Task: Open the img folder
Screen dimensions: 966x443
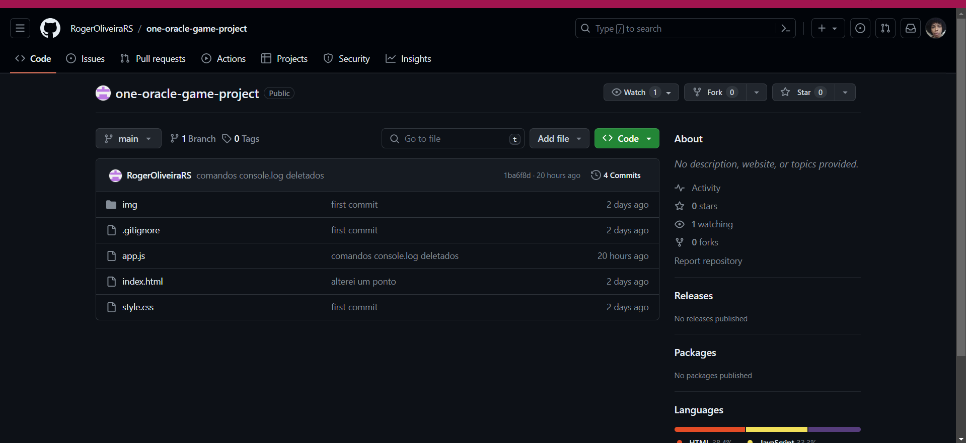Action: [x=129, y=205]
